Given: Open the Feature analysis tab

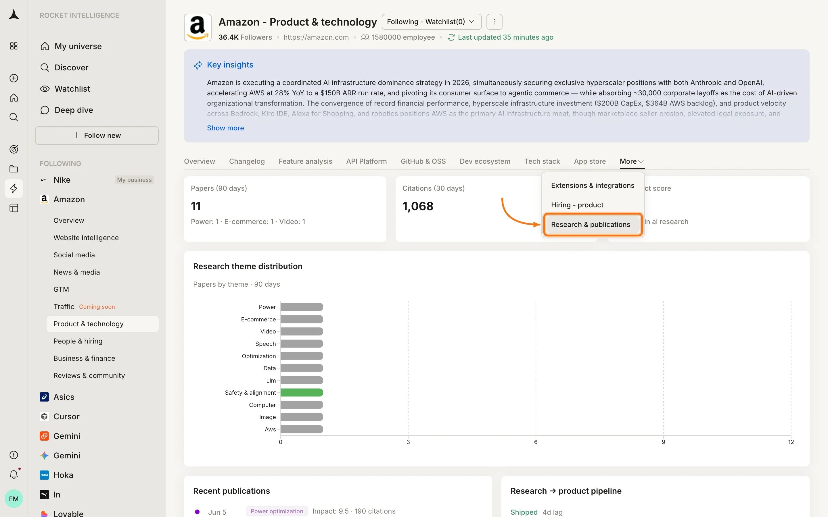Looking at the screenshot, I should click(x=305, y=161).
